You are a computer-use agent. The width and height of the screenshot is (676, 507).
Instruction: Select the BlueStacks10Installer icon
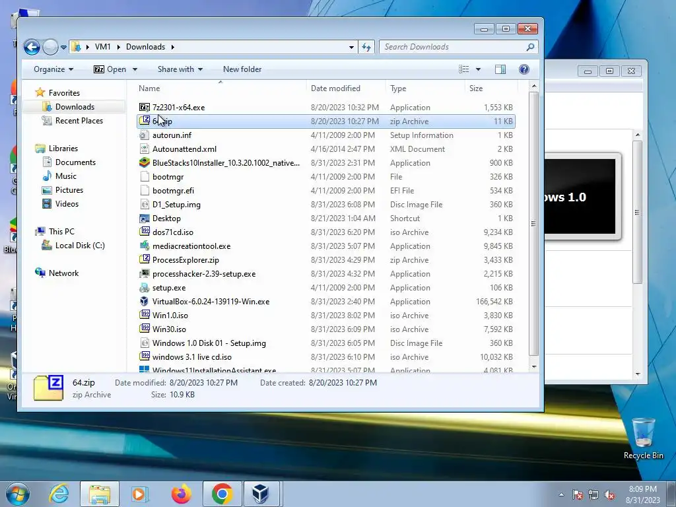pos(145,163)
